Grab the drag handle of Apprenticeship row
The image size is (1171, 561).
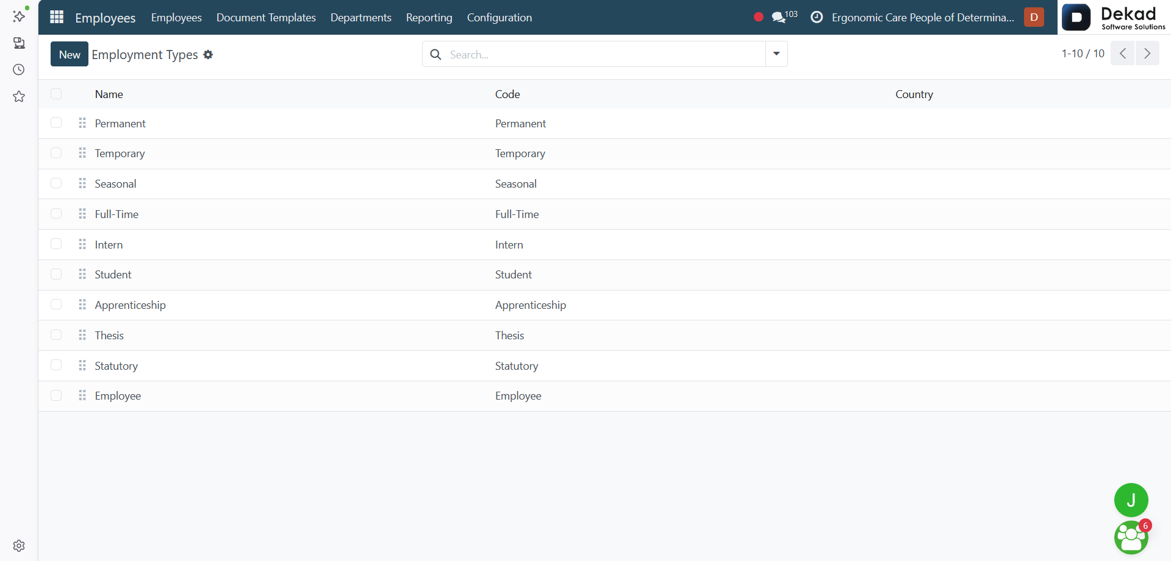click(82, 305)
